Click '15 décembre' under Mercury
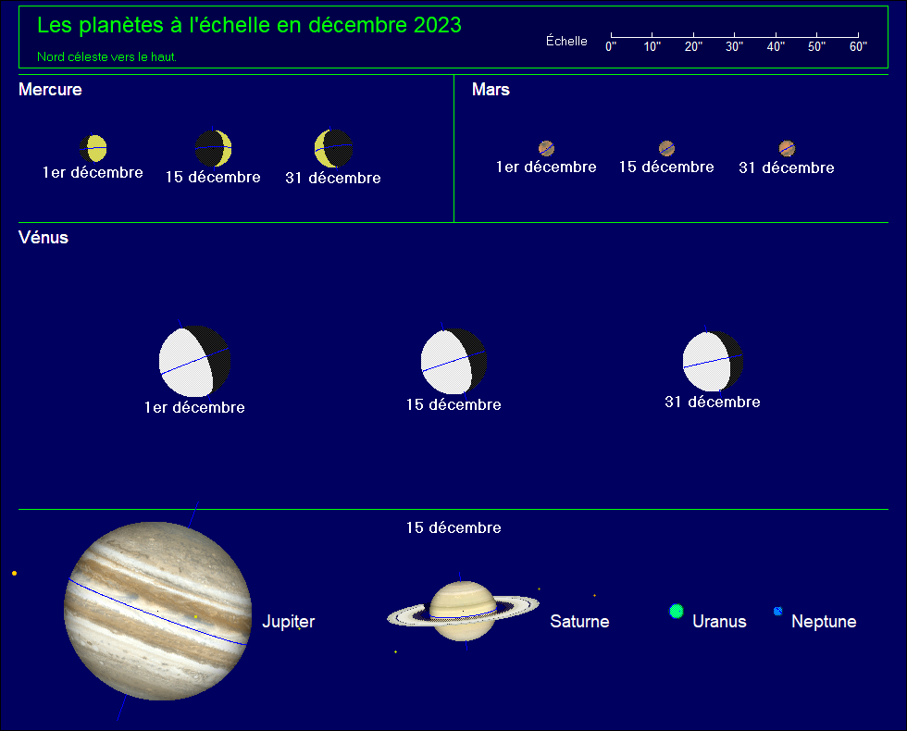The height and width of the screenshot is (731, 907). point(213,177)
